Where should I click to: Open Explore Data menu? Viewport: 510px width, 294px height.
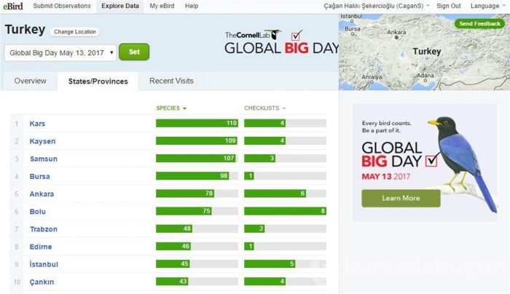[120, 6]
